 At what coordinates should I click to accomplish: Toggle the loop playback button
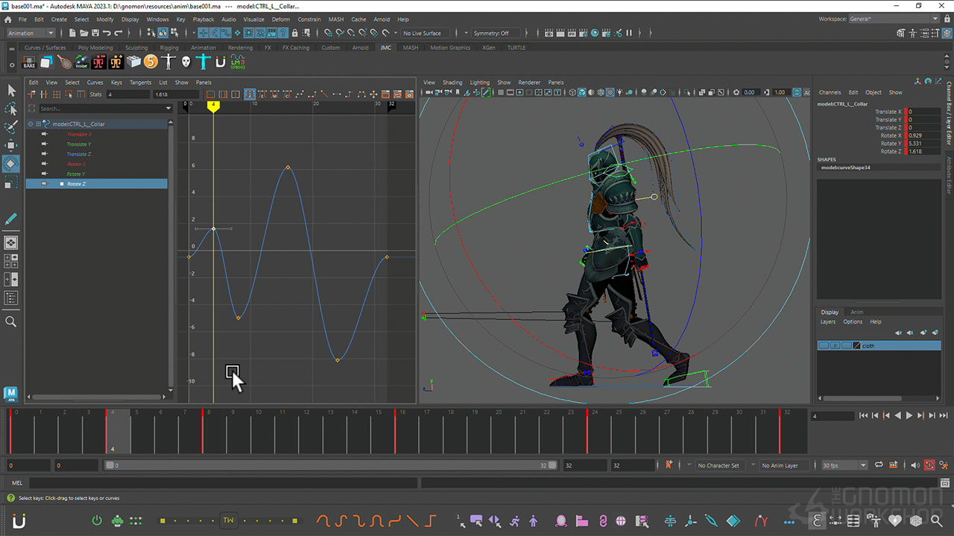tap(879, 465)
